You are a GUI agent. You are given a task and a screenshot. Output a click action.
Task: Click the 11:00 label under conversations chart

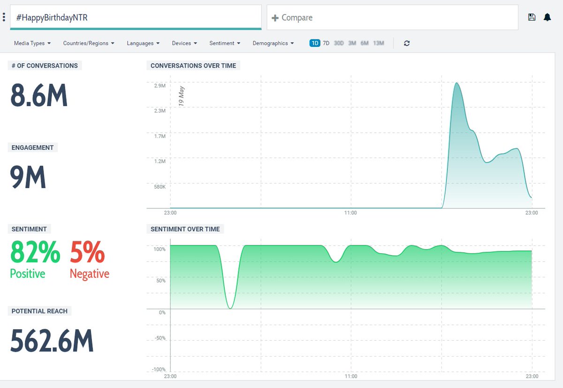[350, 213]
